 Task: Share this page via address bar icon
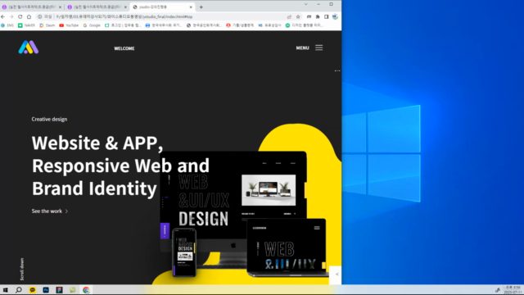click(x=289, y=16)
